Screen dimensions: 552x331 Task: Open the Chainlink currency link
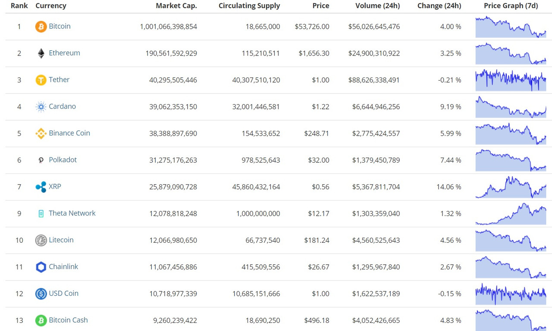coord(63,266)
